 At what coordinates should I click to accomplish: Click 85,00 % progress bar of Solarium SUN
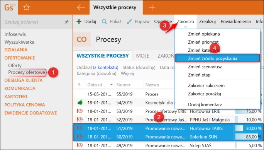[x=248, y=137]
